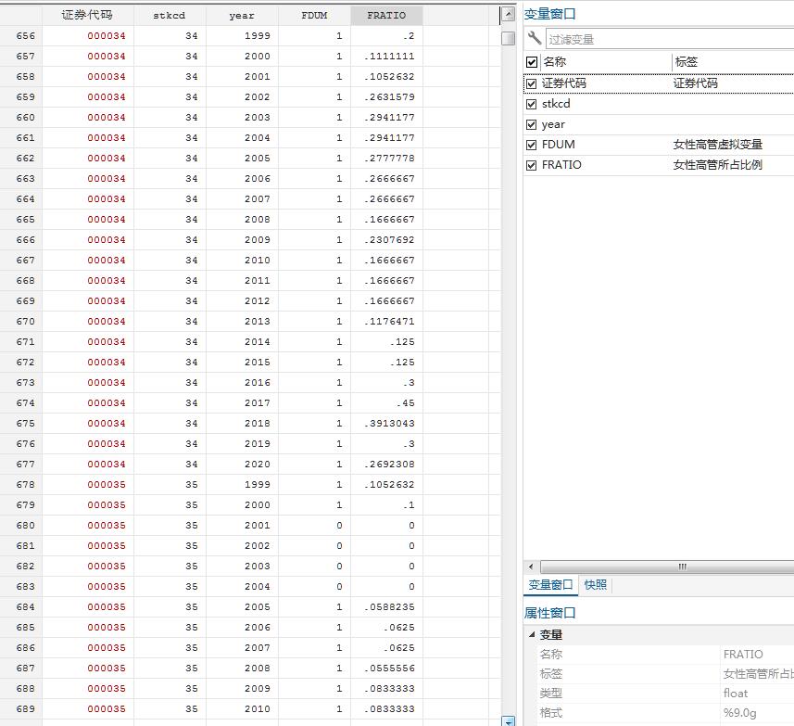Click 证券代码 cell 000034 in row 656
The width and height of the screenshot is (794, 726).
click(x=88, y=36)
